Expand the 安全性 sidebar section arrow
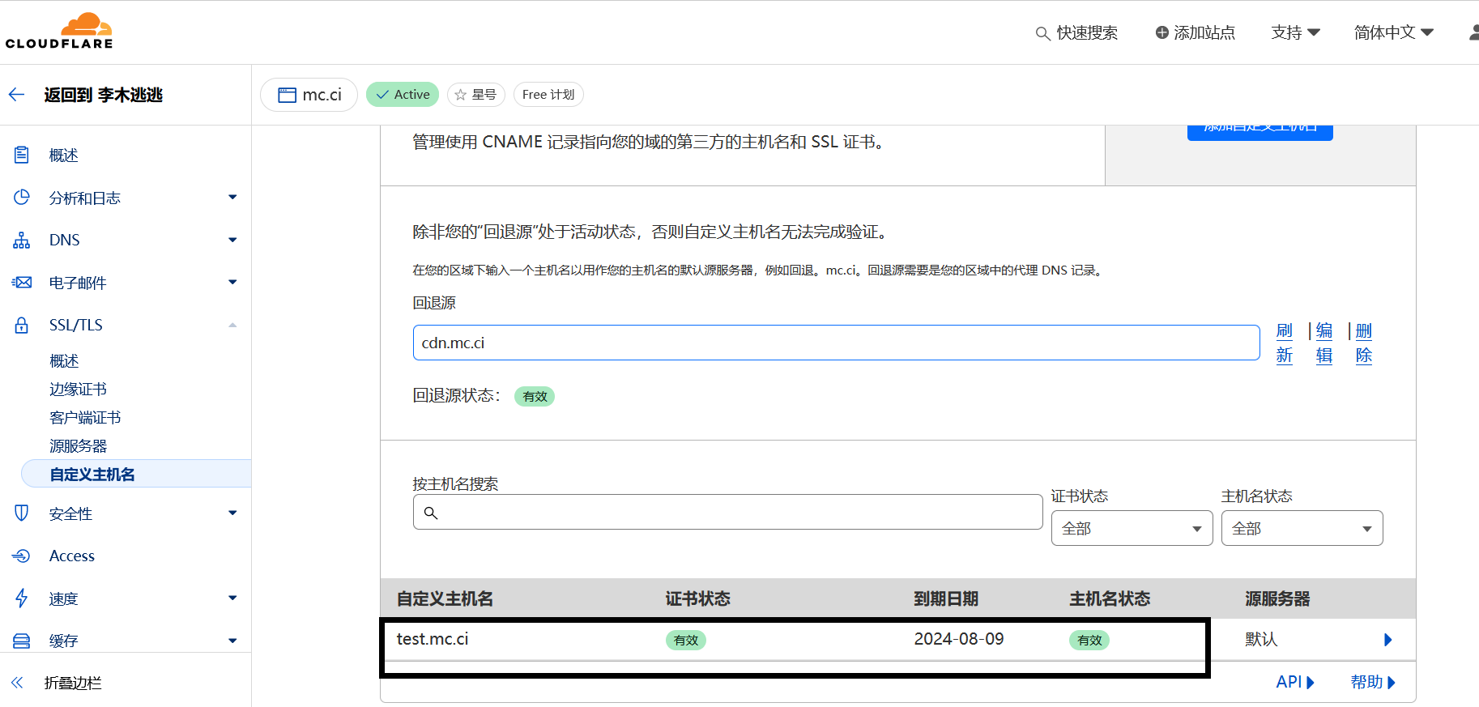This screenshot has height=707, width=1479. [232, 513]
